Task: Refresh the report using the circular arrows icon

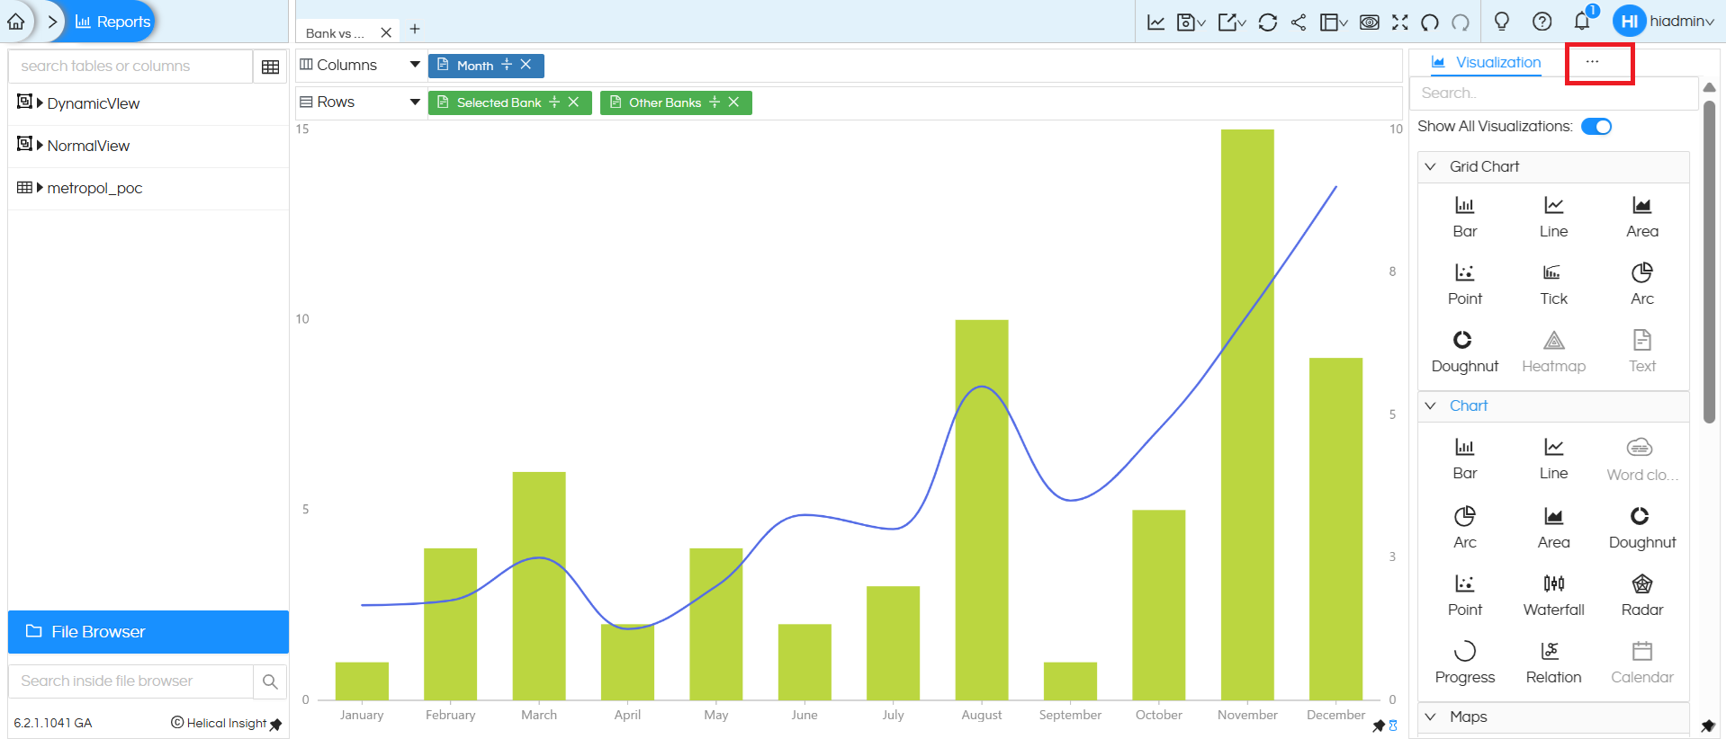Action: click(x=1268, y=22)
